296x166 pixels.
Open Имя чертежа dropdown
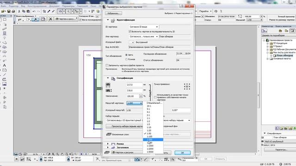point(144,36)
